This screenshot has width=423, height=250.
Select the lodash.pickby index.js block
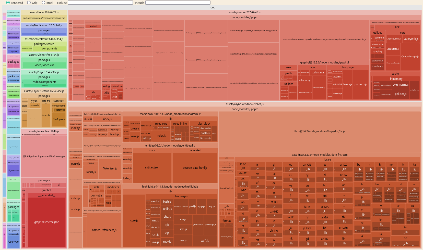click(206, 33)
